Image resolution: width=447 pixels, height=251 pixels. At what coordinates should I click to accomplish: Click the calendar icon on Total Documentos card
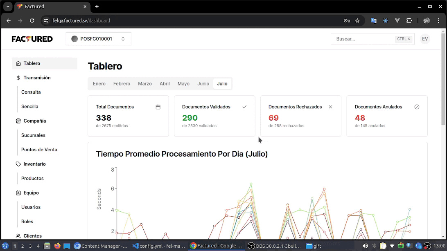158,107
